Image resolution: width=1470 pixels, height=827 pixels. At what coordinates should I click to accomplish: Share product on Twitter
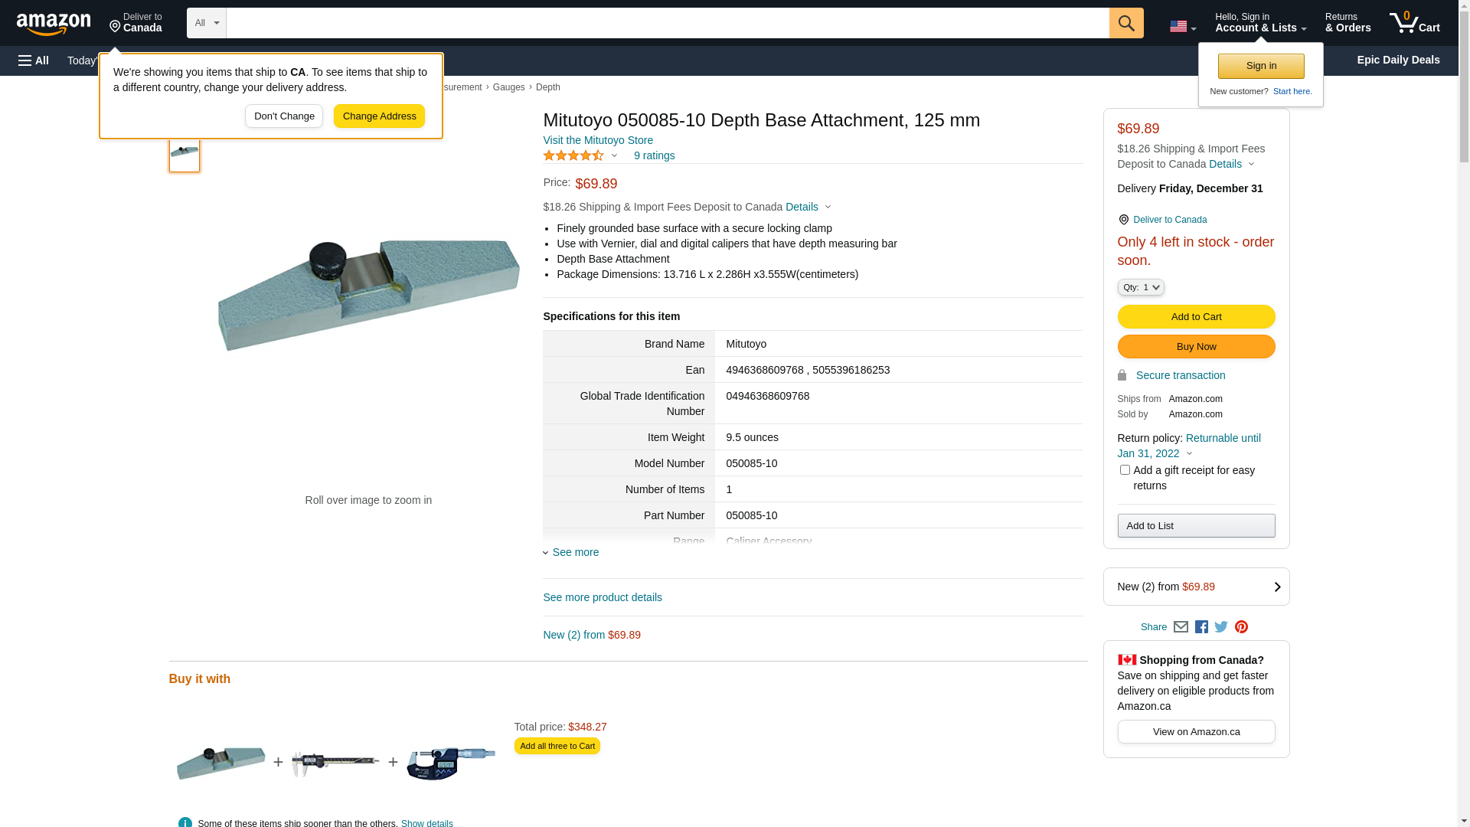tap(1221, 627)
